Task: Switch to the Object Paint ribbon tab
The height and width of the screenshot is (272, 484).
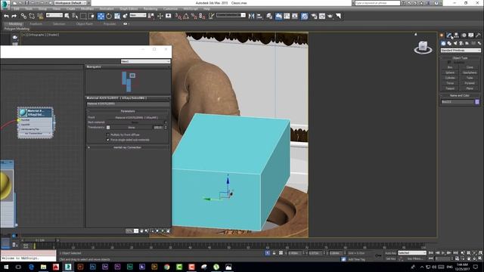Action: click(84, 23)
